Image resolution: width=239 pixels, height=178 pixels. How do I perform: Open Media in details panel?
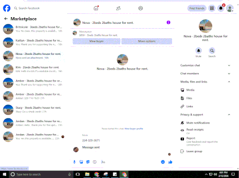(205, 90)
